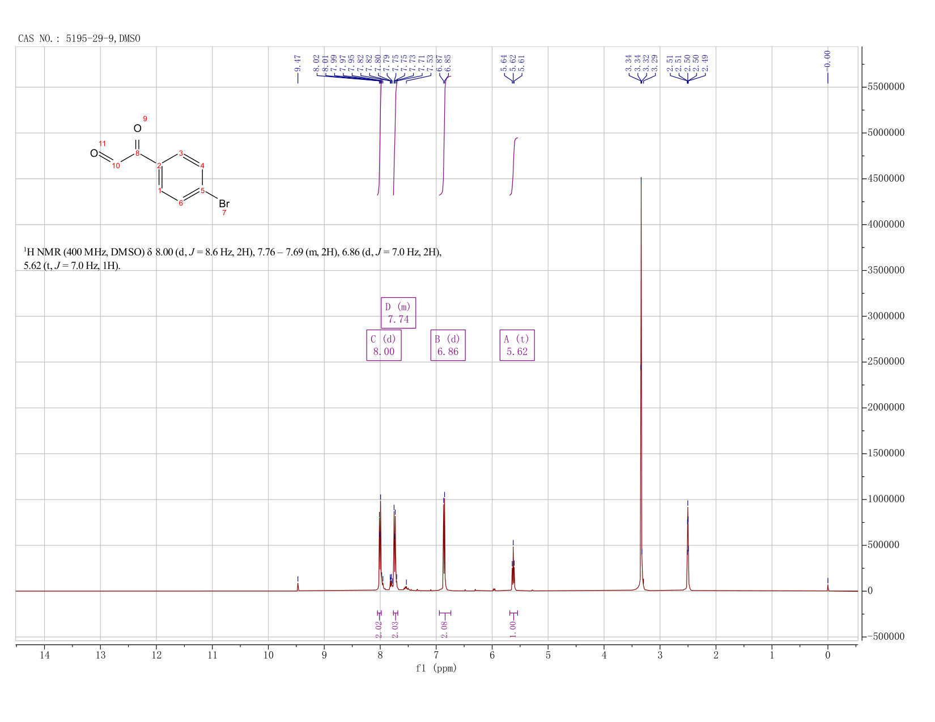
Task: Click the 4 ppm axis tick label
Action: [604, 655]
